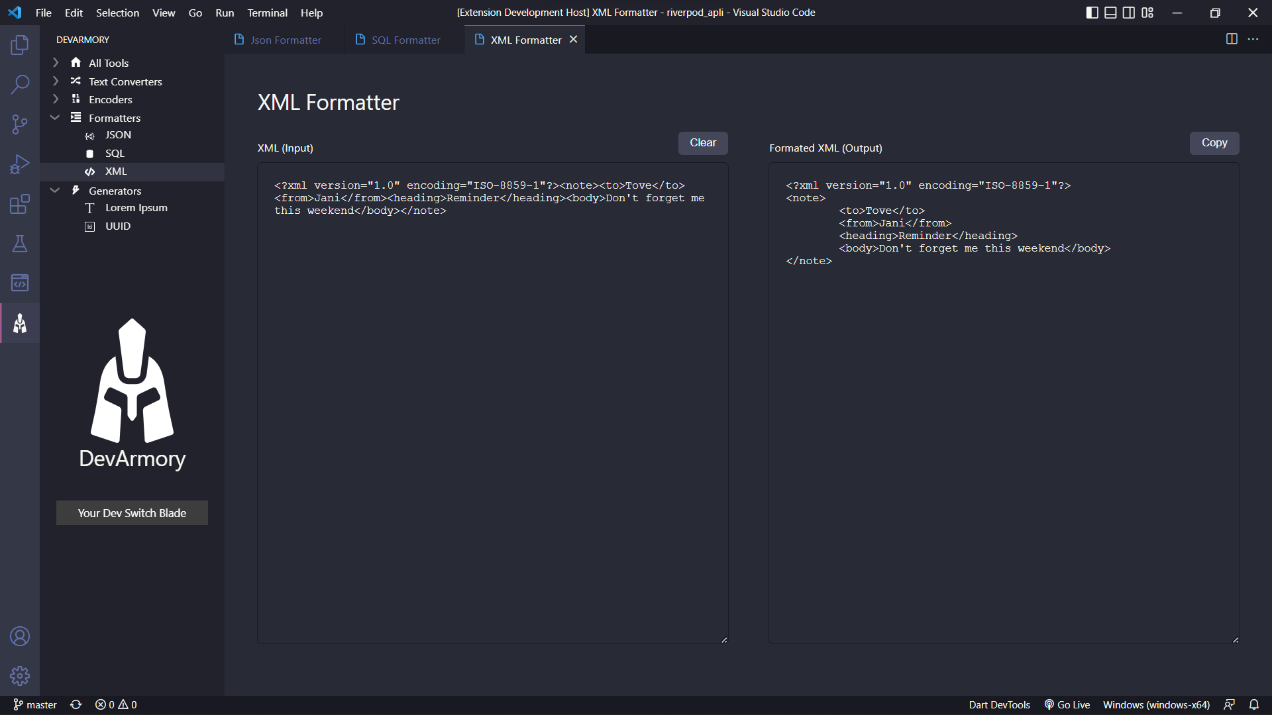Click Go Live in status bar
Viewport: 1272px width, 715px height.
coord(1067,705)
